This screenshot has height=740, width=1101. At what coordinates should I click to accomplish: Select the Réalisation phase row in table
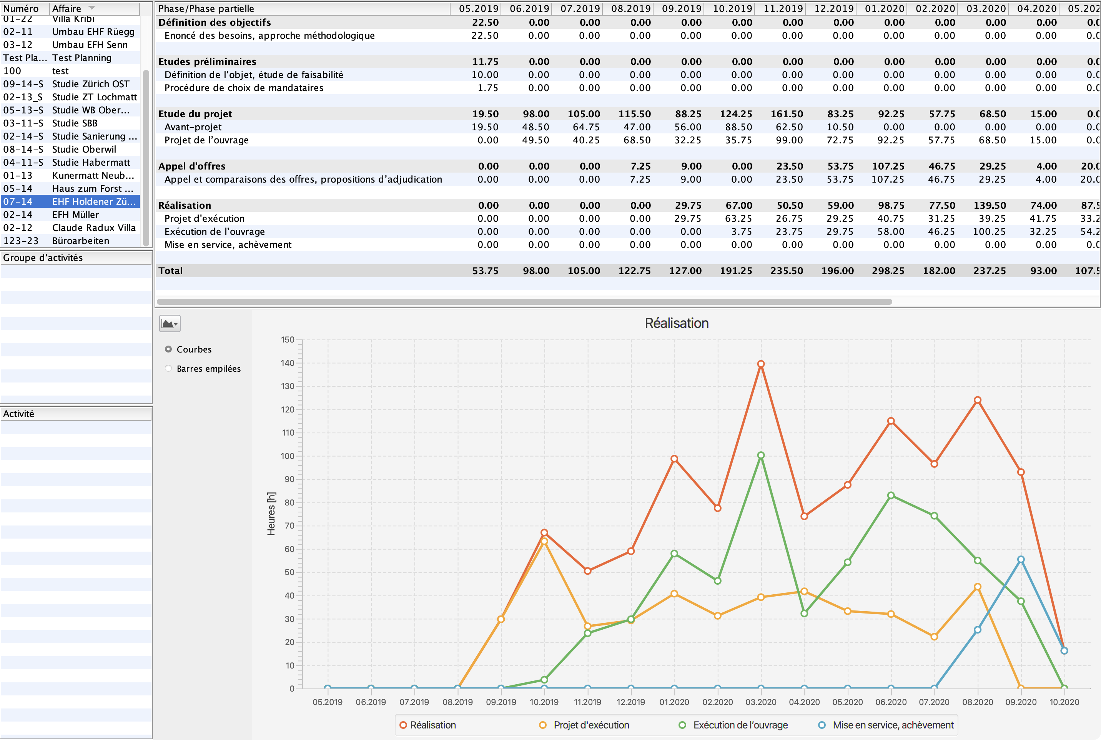point(628,205)
